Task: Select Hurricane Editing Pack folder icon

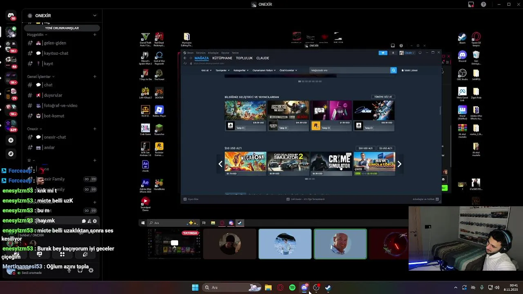Action: pyautogui.click(x=187, y=40)
